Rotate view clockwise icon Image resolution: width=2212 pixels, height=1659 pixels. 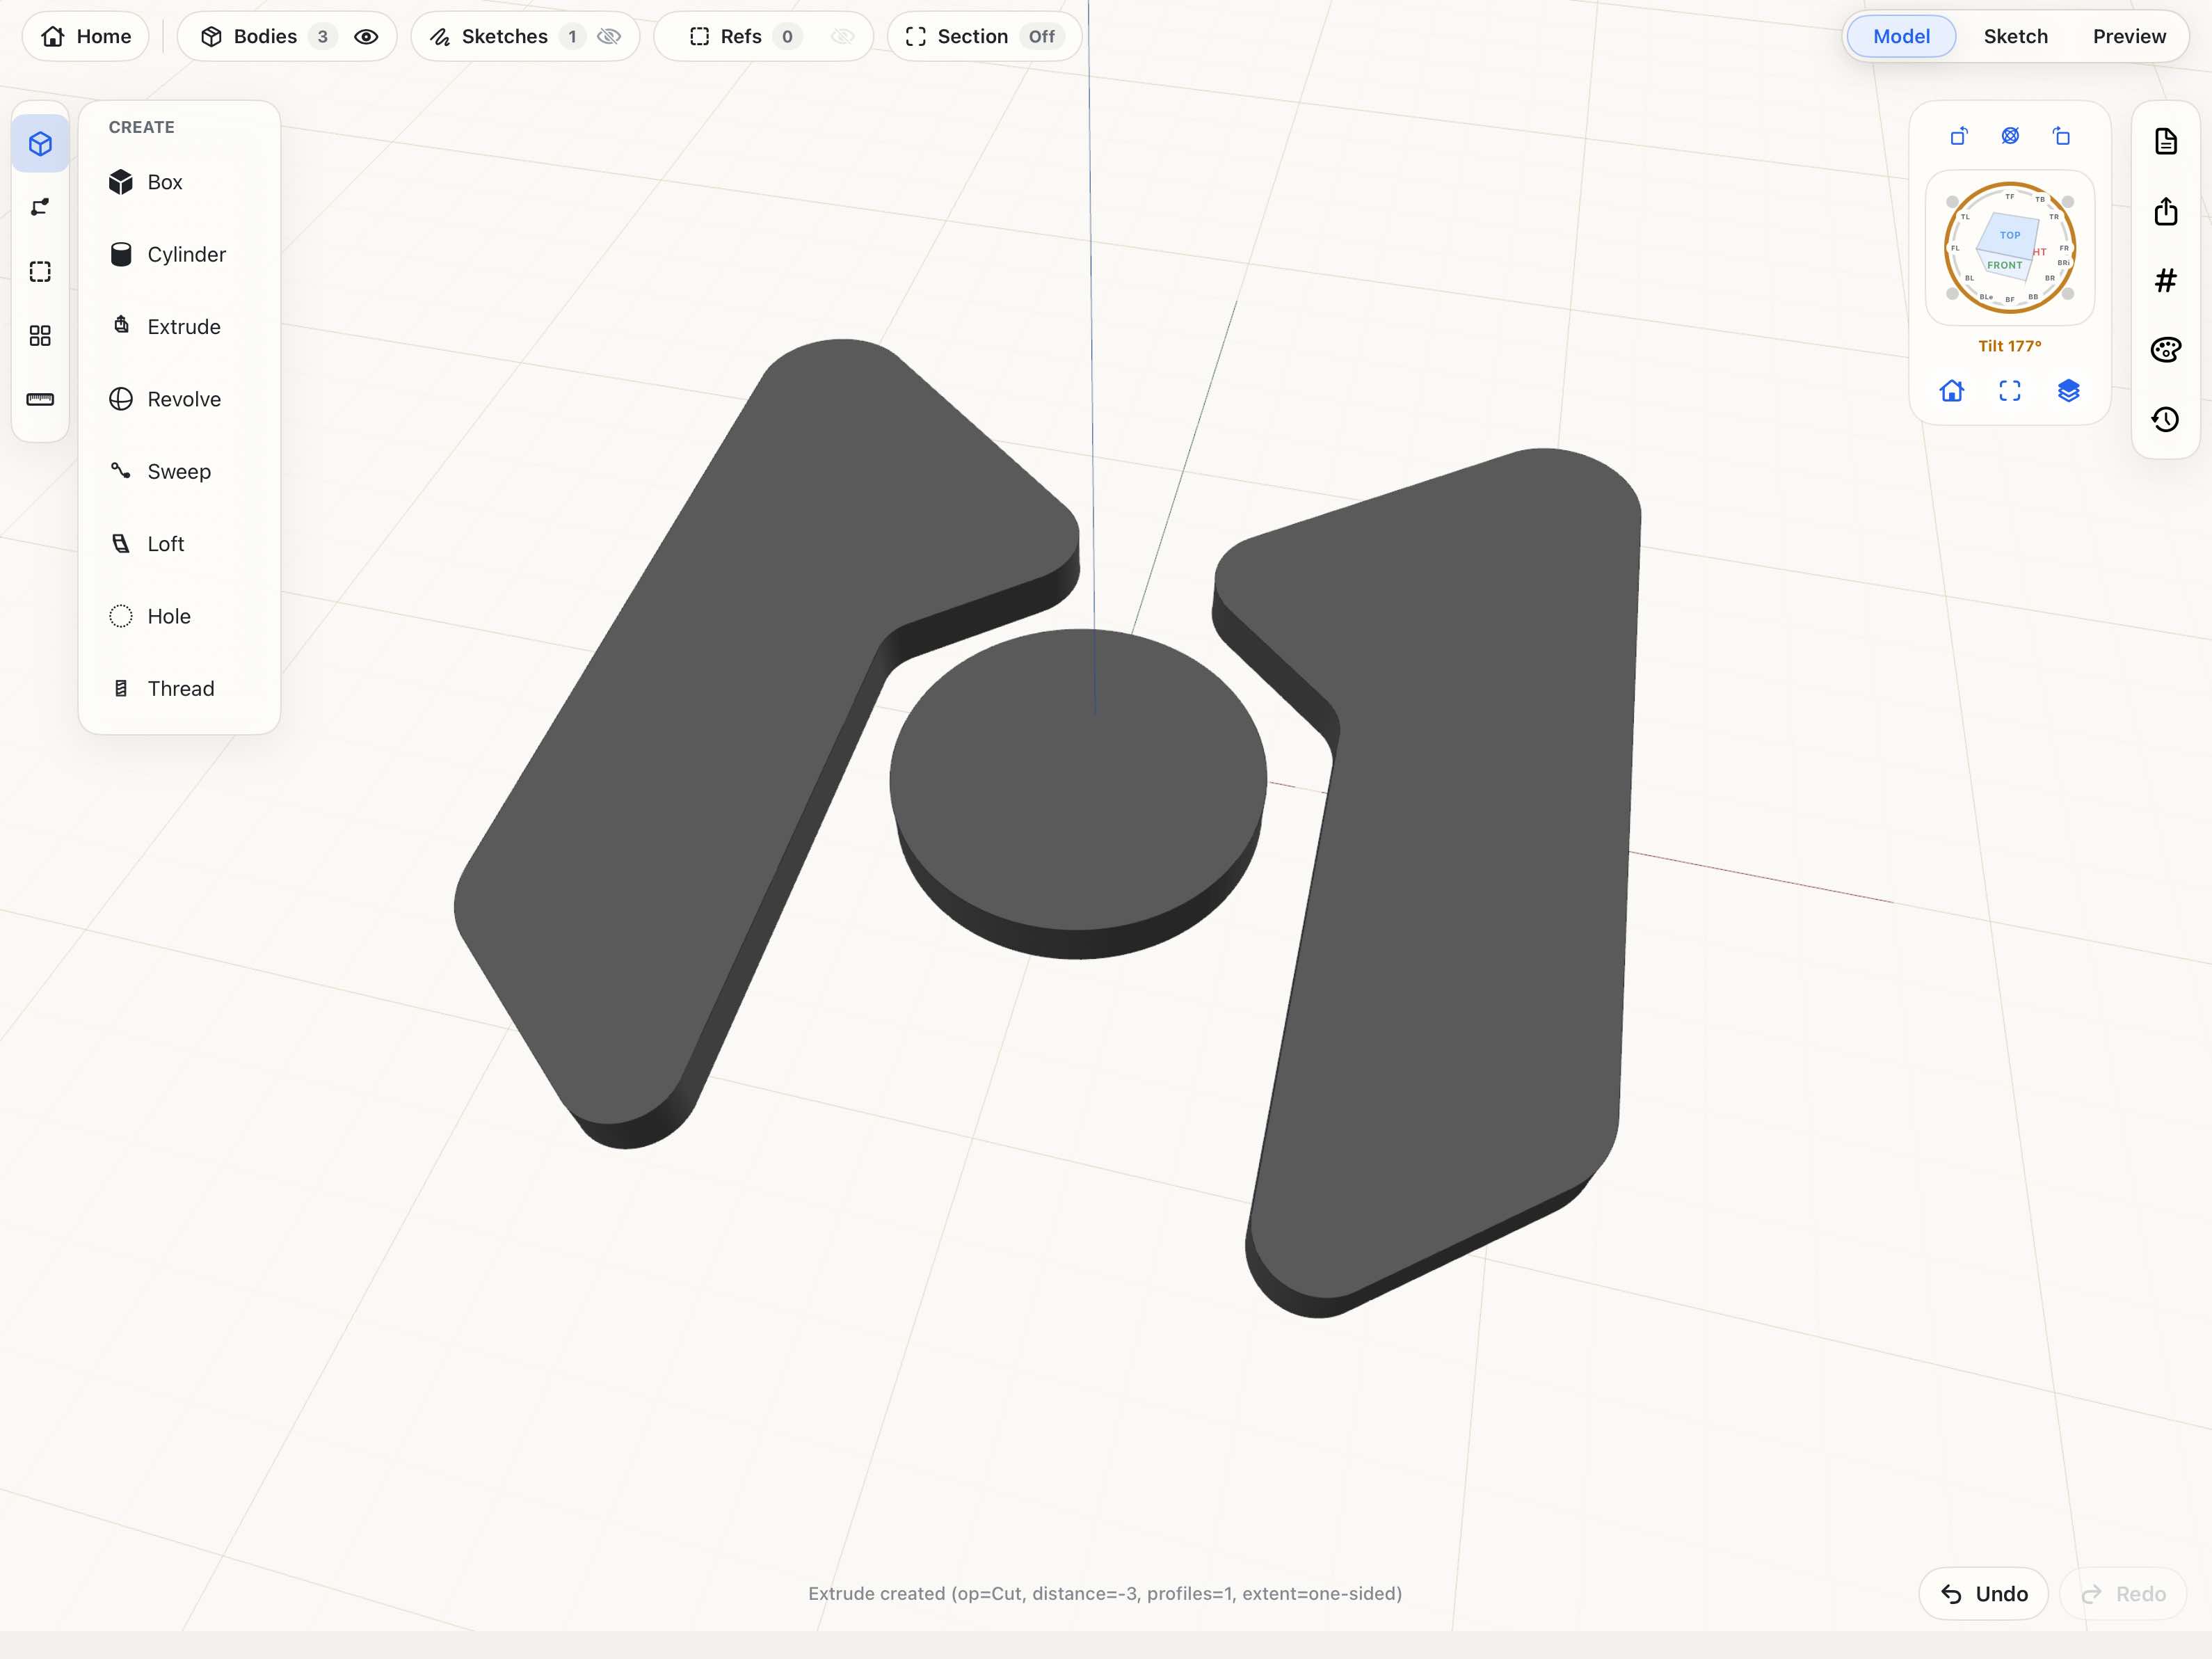coord(2061,136)
